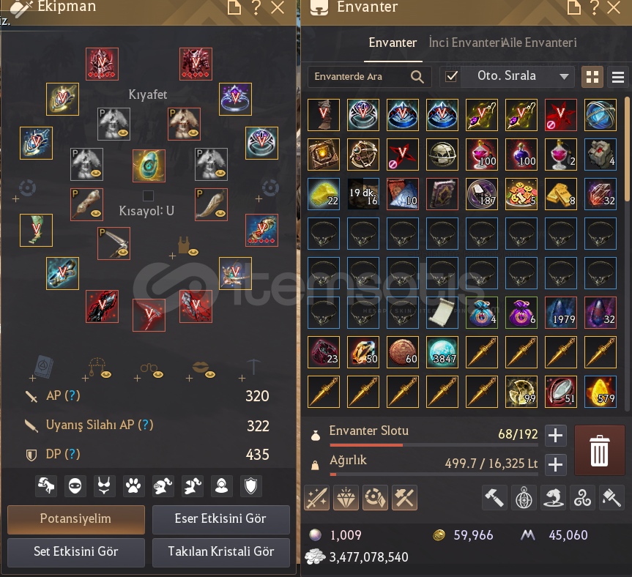
Task: Click the shield icon in equipment row
Action: click(250, 485)
